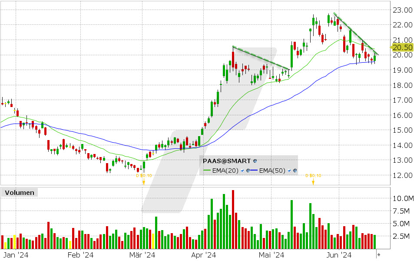
Task: Click the EMA(50) legend label
Action: tap(272, 171)
